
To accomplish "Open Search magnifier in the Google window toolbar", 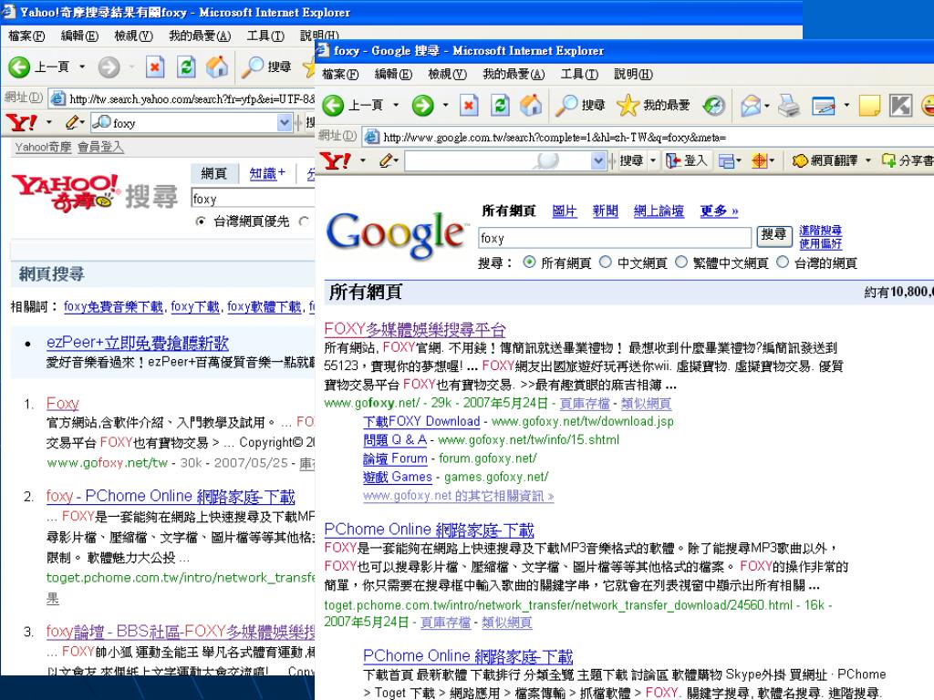I will tap(566, 106).
